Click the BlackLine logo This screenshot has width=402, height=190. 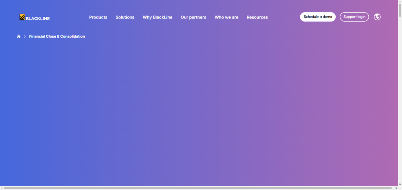[x=35, y=17]
